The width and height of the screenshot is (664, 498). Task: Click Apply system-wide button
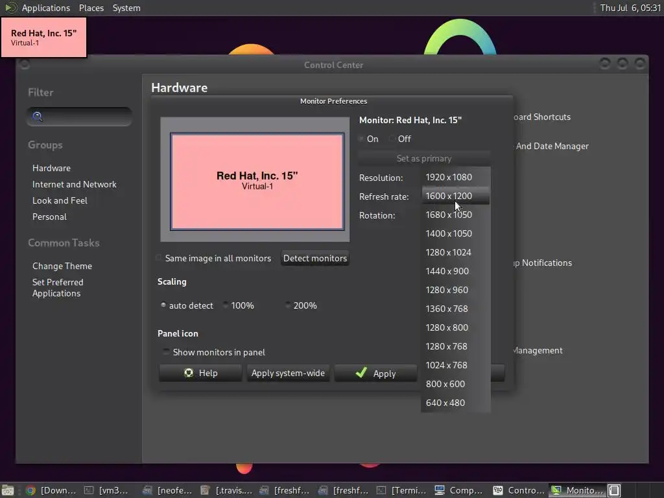coord(288,373)
